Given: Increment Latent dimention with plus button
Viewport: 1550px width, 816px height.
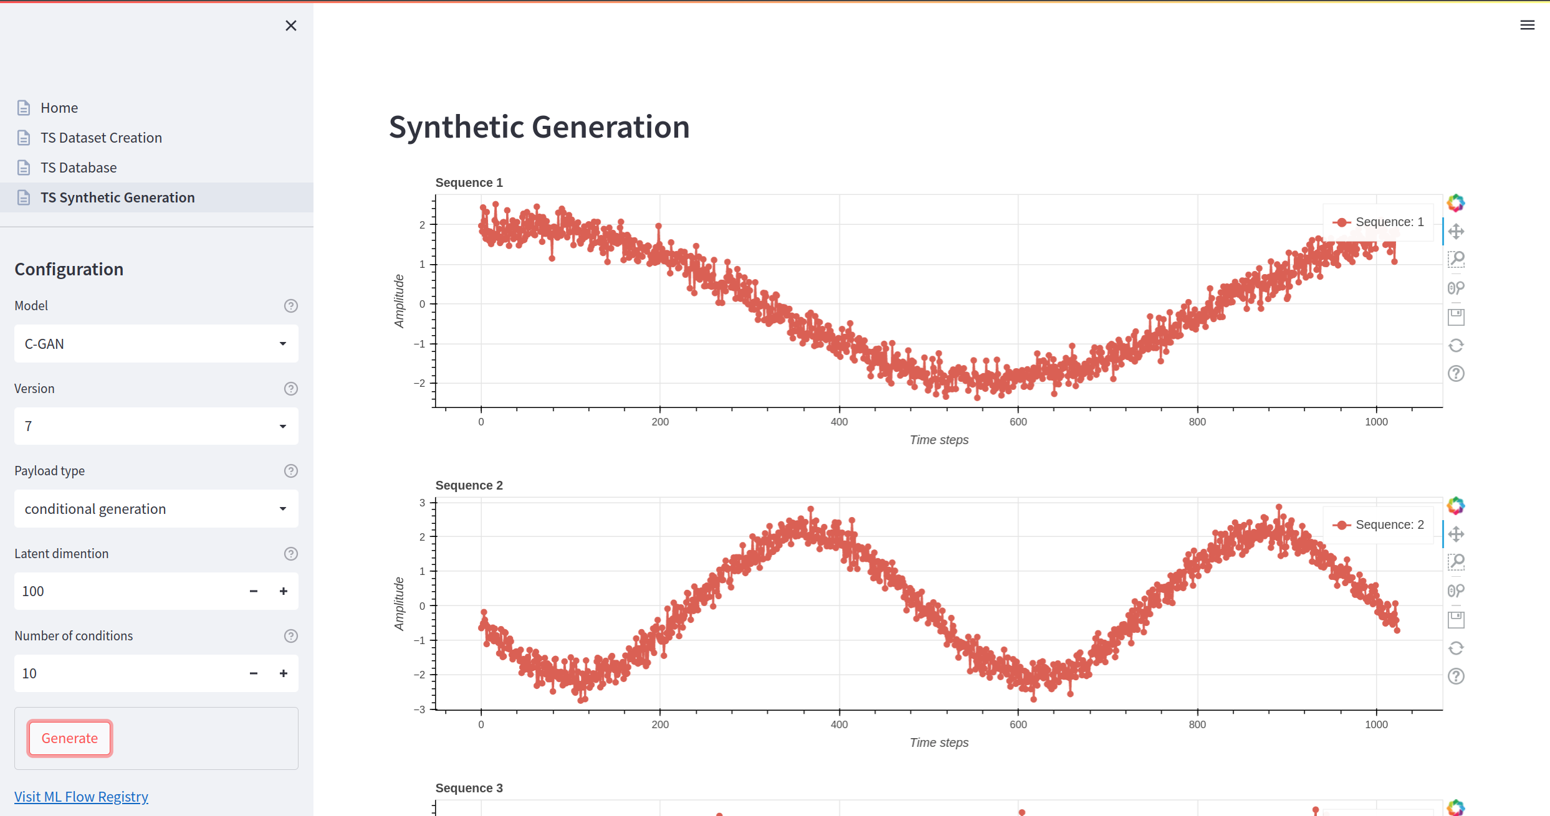Looking at the screenshot, I should (x=284, y=591).
